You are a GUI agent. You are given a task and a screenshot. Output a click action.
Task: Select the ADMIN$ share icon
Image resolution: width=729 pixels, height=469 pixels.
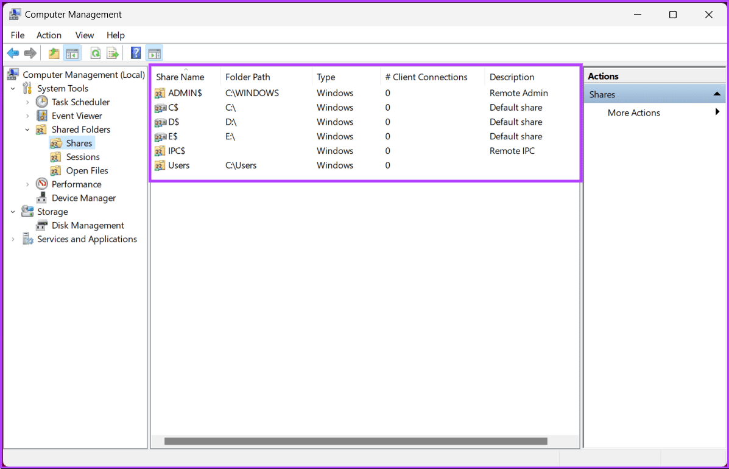pyautogui.click(x=160, y=93)
